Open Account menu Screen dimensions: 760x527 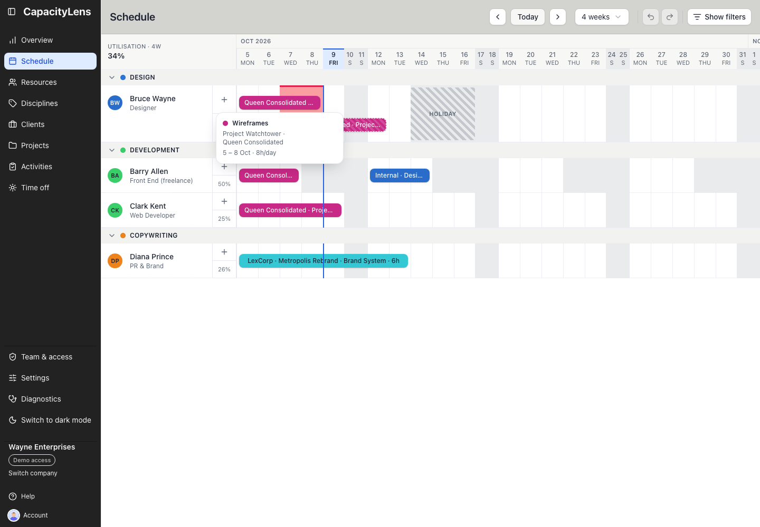(50, 515)
